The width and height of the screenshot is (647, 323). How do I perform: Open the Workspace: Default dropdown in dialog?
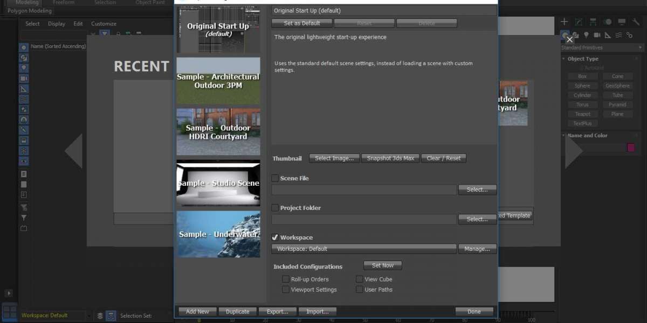(364, 249)
